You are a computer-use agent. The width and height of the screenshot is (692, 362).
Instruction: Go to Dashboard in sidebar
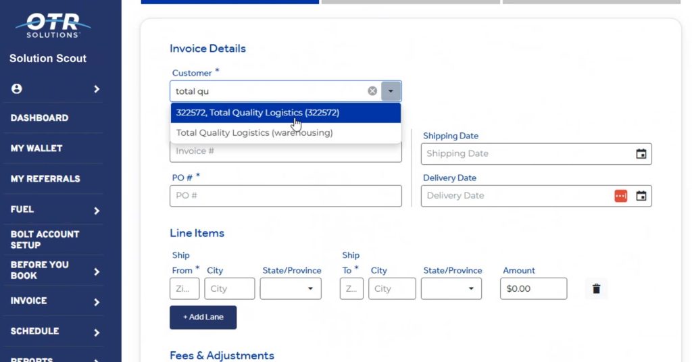click(39, 118)
